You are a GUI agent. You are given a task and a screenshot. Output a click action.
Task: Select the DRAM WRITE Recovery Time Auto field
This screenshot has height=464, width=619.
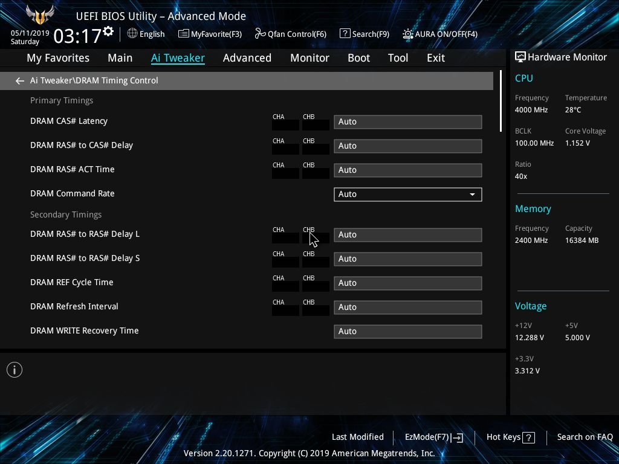point(408,331)
